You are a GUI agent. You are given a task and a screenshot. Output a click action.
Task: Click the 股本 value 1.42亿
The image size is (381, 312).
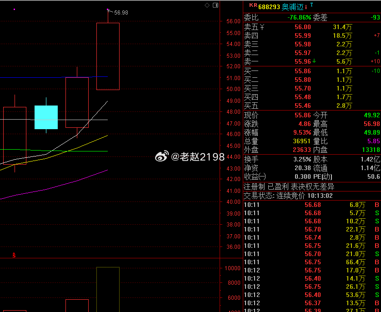coord(370,159)
